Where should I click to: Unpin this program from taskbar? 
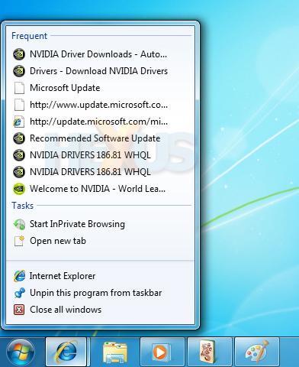[100, 293]
